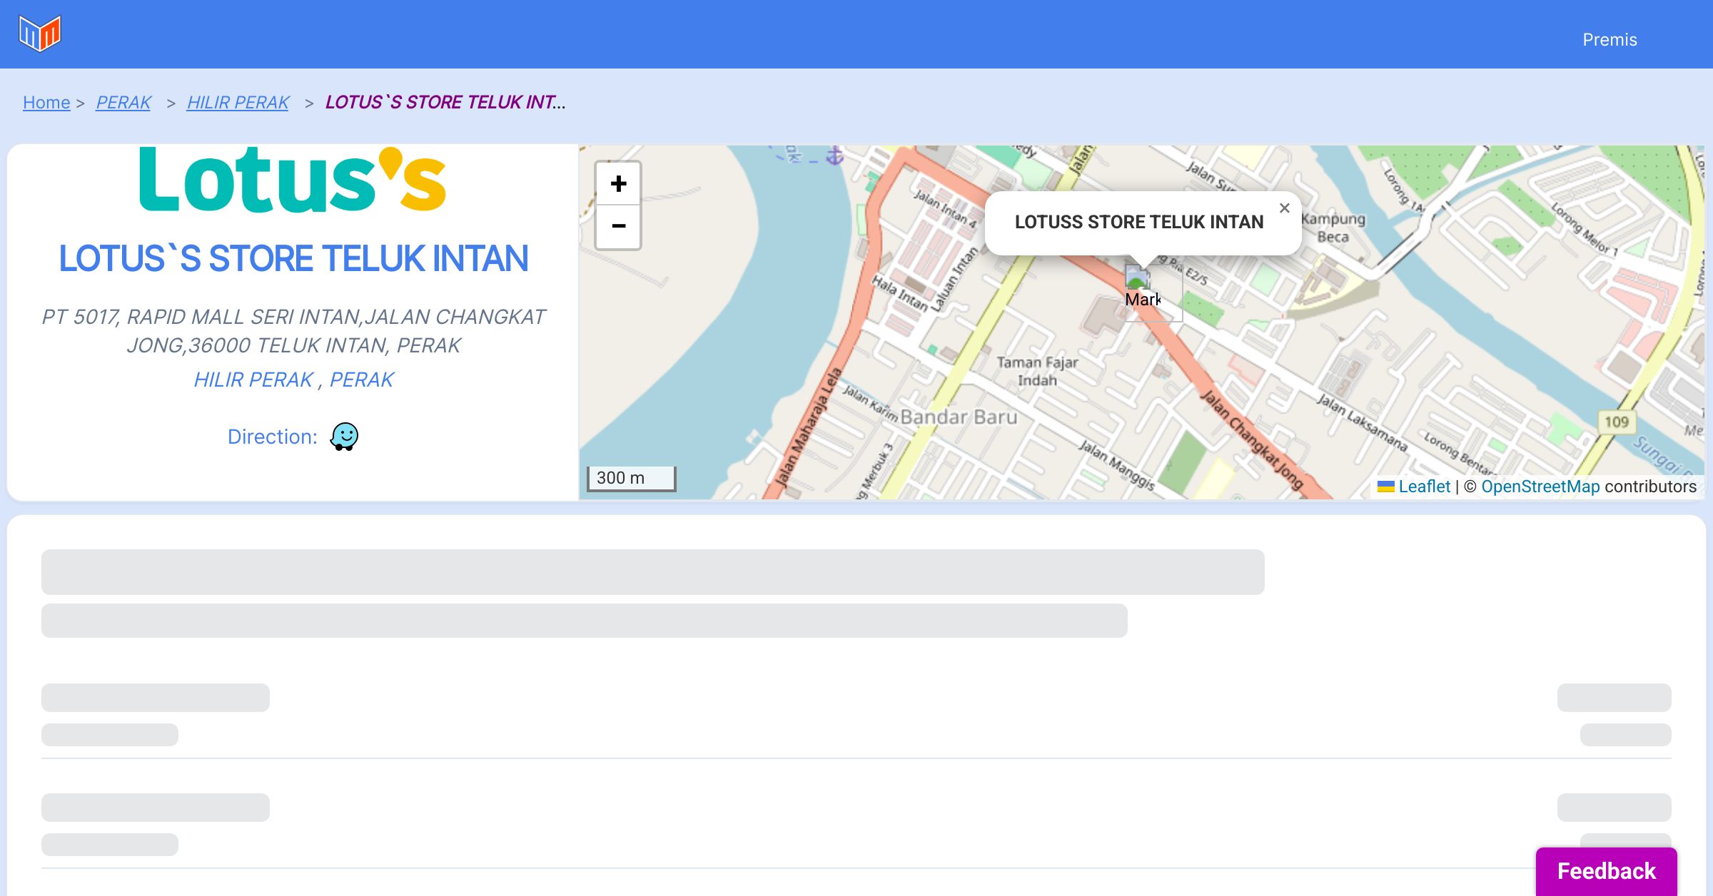Click the Lotus's brand logo image
Screen dimensions: 1713x896
[293, 180]
